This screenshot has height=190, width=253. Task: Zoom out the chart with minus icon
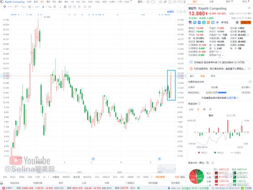coord(181,12)
